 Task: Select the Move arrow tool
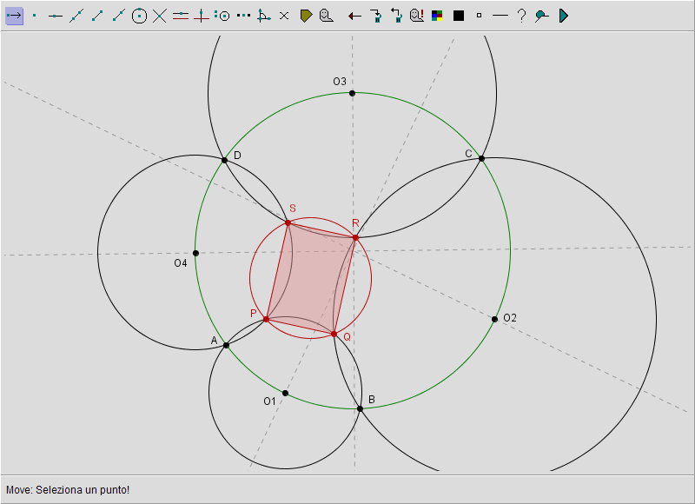(x=14, y=16)
